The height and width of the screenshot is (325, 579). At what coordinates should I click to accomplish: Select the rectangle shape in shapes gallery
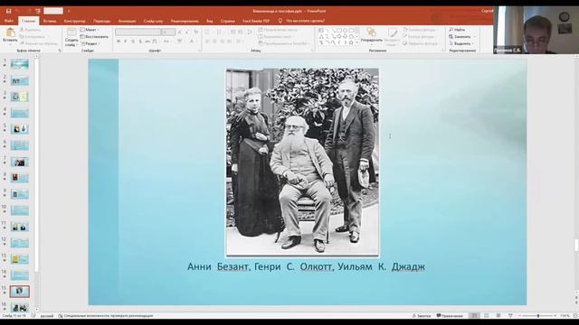339,30
